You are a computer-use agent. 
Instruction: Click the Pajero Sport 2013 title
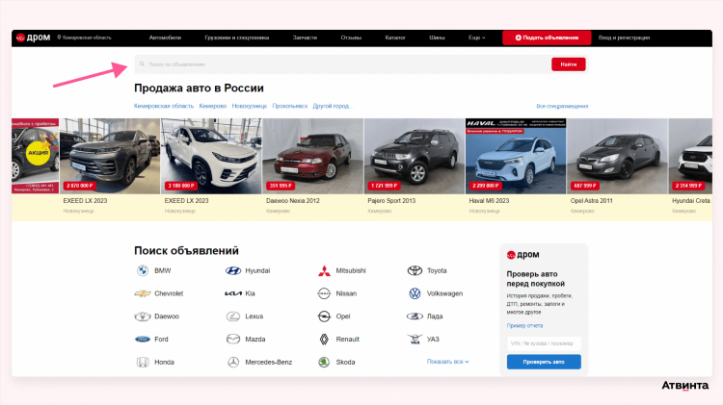pos(391,201)
